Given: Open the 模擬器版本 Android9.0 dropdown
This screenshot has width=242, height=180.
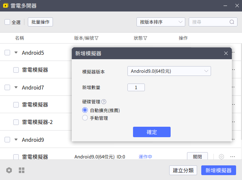Looking at the screenshot, I should click(169, 71).
